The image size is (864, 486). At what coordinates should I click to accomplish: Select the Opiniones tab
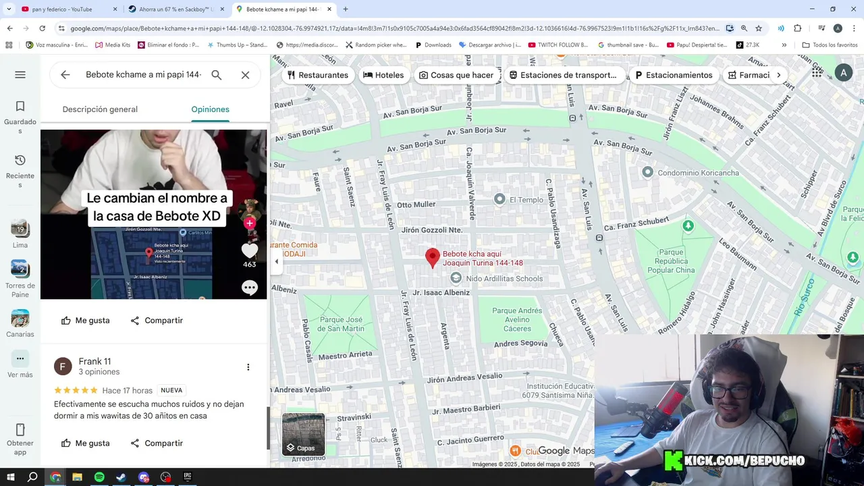click(x=210, y=109)
